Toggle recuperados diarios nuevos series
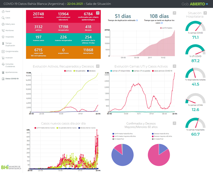213x173 pixels. pos(67,128)
